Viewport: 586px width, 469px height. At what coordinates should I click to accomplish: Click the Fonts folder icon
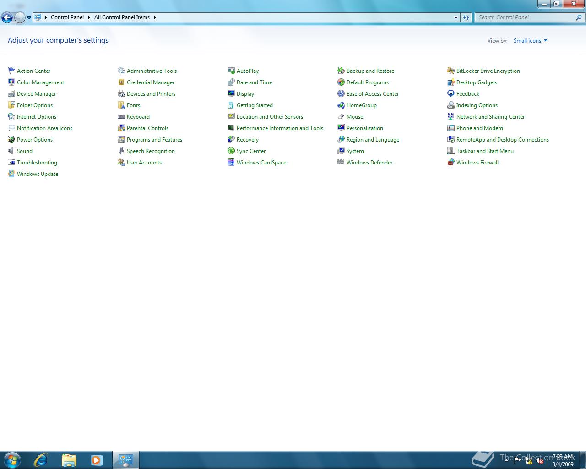121,105
